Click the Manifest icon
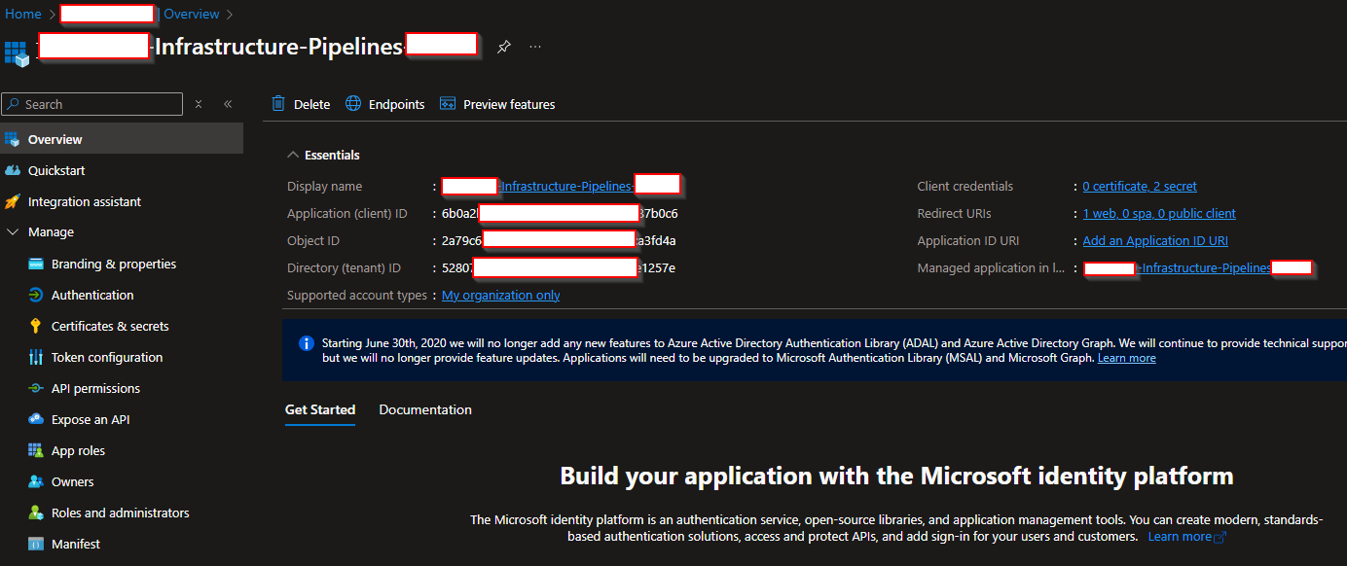The height and width of the screenshot is (566, 1347). click(36, 544)
